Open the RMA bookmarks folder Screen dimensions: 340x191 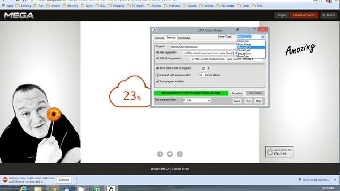[x=257, y=6]
